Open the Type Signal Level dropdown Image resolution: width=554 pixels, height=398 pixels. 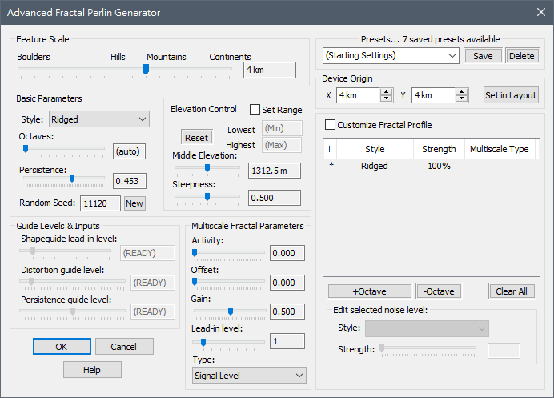pos(249,376)
